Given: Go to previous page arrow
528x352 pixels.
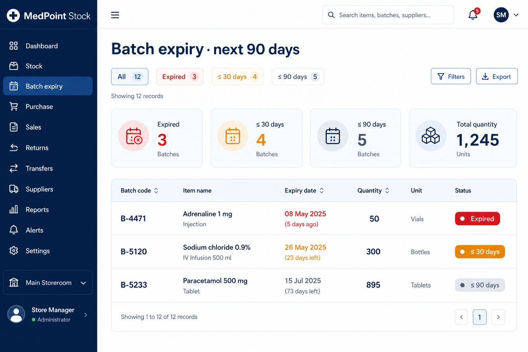Looking at the screenshot, I should point(462,317).
